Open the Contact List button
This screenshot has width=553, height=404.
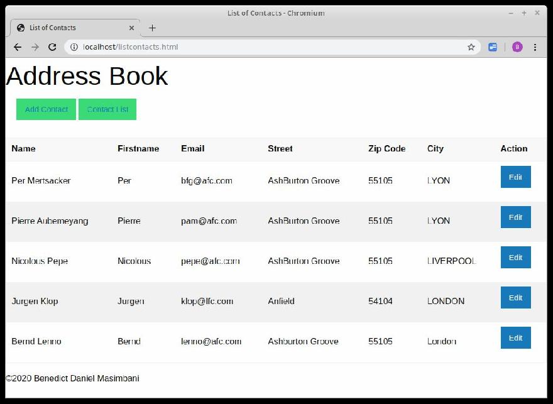point(107,109)
